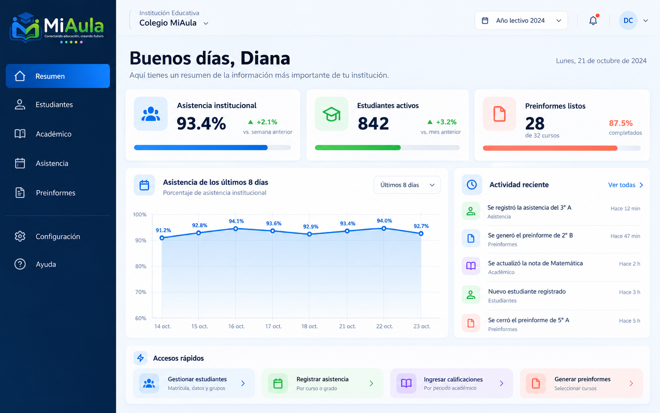Click the 14 oct. data point at 91.2%
660x413 pixels.
162,238
